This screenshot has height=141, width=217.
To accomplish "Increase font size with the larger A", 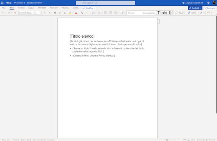I will coord(45,13).
